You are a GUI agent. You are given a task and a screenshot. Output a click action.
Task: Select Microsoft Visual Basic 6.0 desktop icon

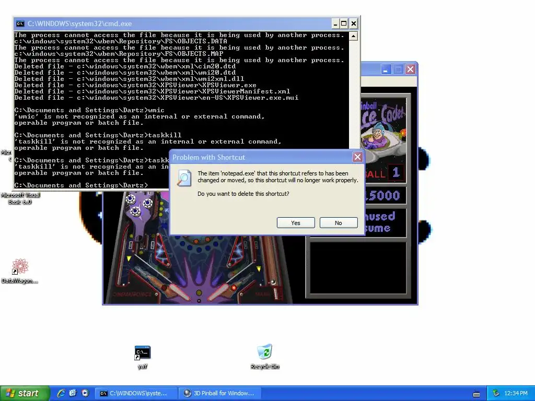[20, 198]
